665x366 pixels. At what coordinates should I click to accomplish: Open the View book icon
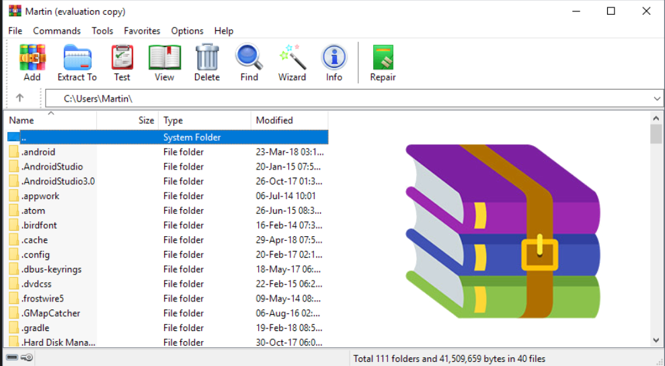tap(165, 57)
